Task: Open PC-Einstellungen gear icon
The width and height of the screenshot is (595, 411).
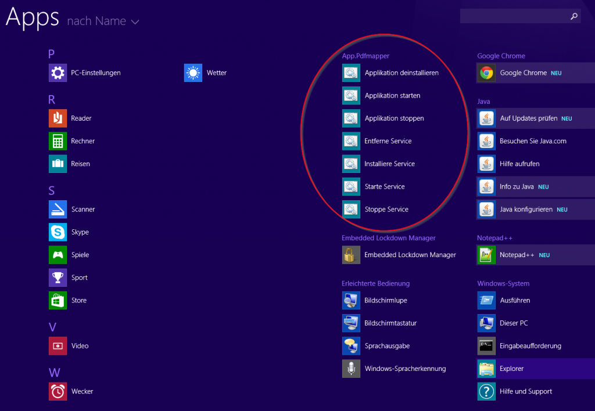Action: click(x=58, y=73)
